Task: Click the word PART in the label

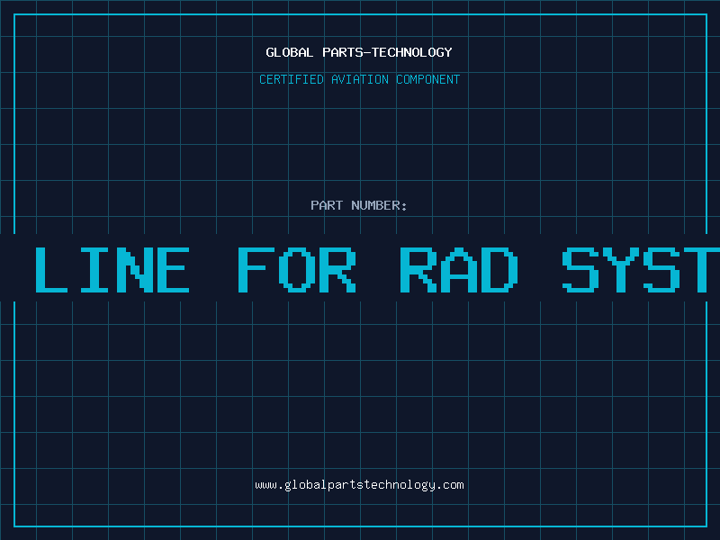Action: click(327, 205)
